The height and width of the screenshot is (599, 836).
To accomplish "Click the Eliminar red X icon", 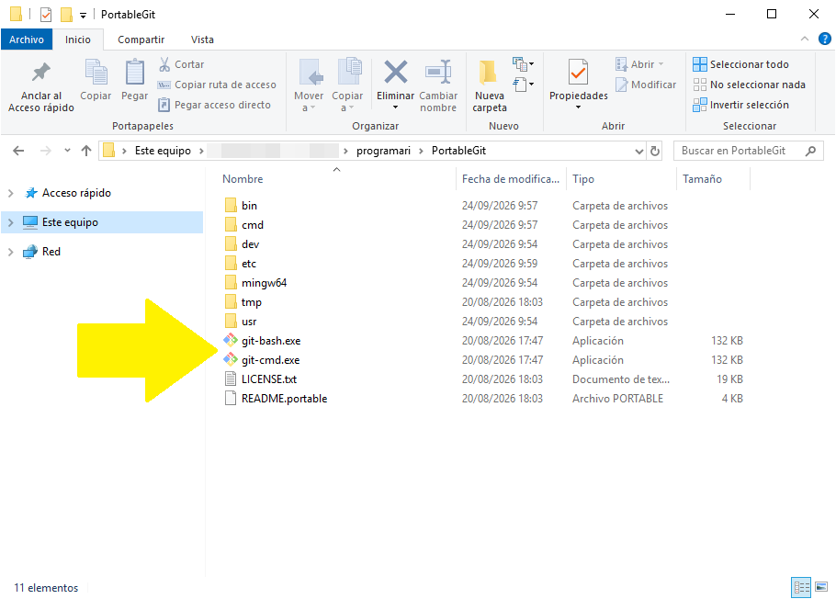I will click(x=396, y=72).
